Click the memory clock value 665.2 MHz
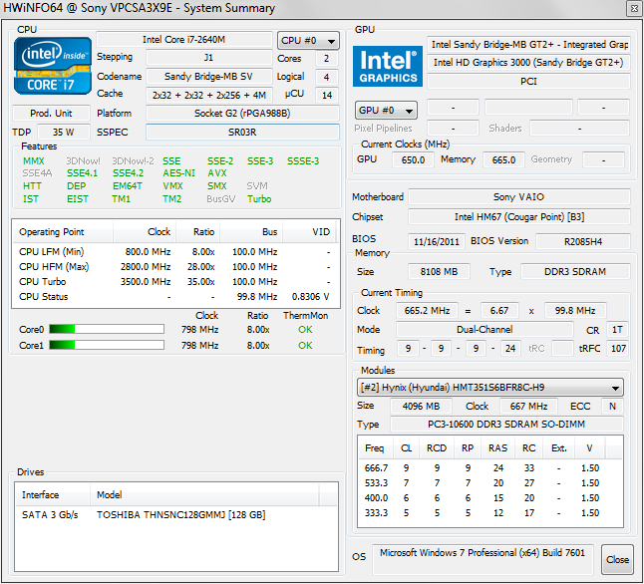This screenshot has width=644, height=584. 427,311
